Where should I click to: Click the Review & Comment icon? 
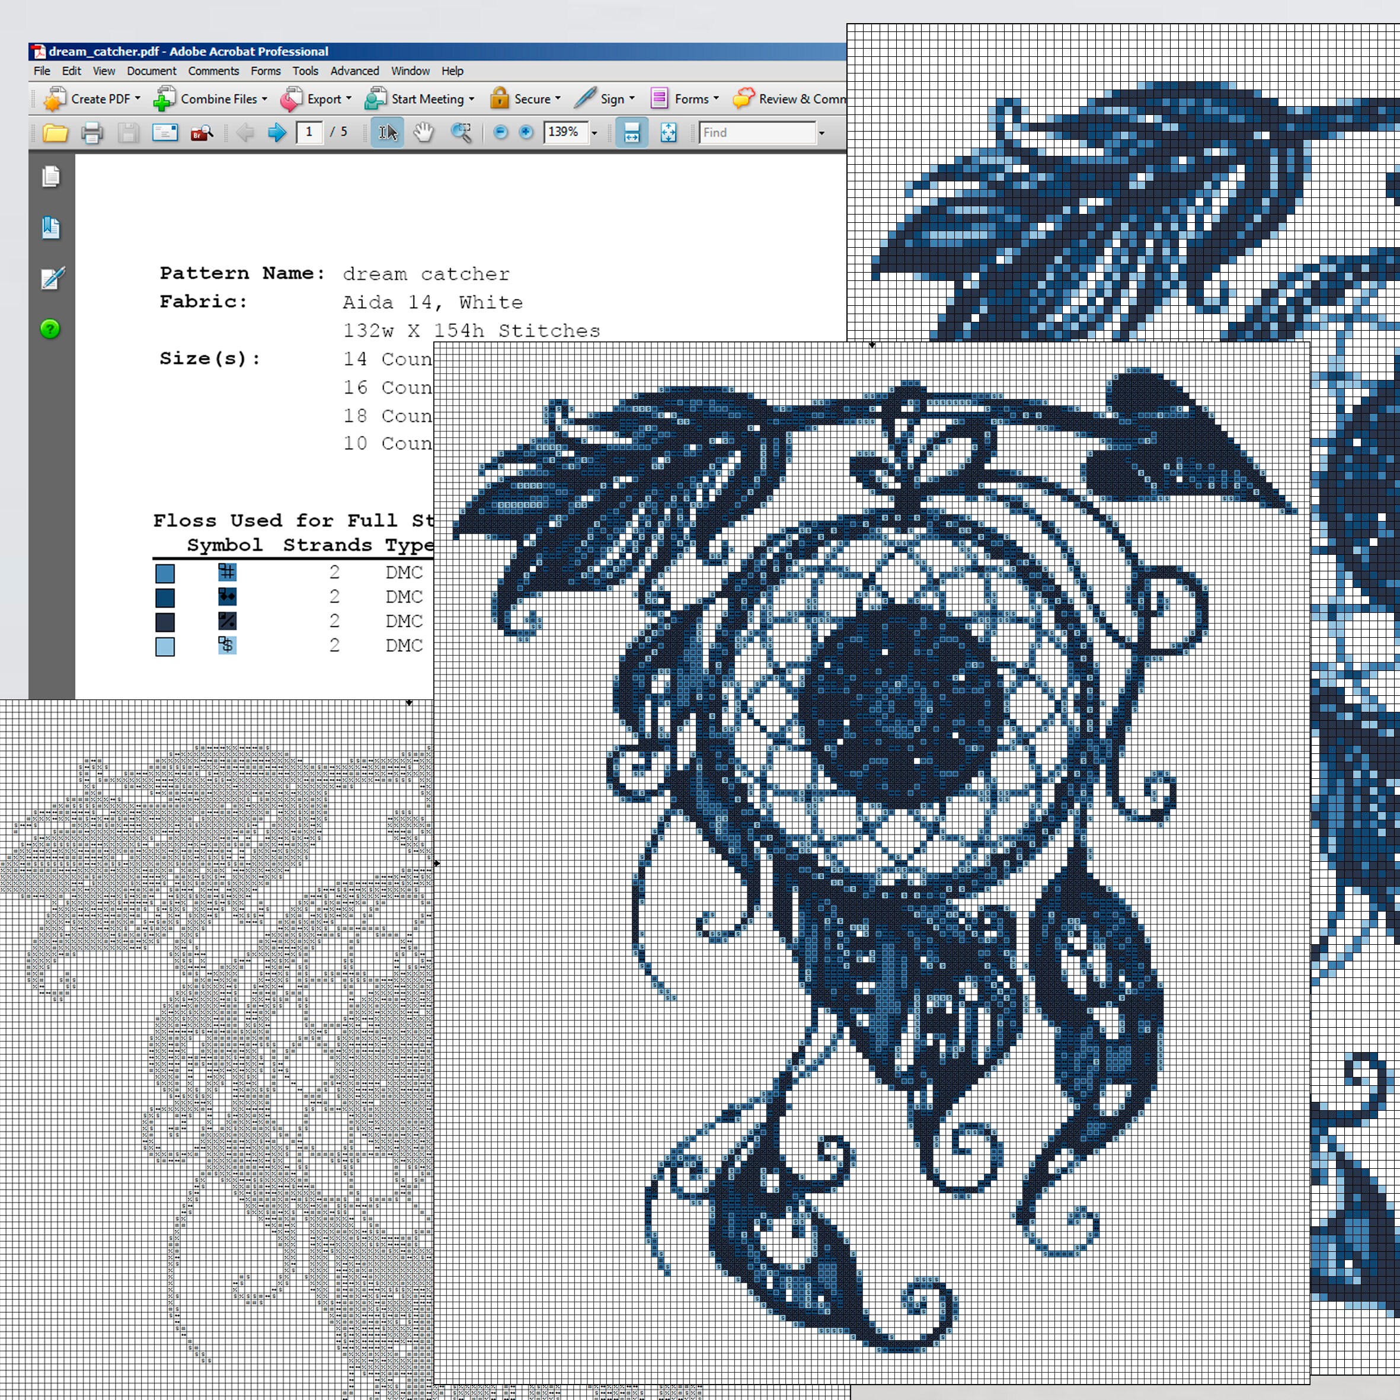[x=743, y=98]
